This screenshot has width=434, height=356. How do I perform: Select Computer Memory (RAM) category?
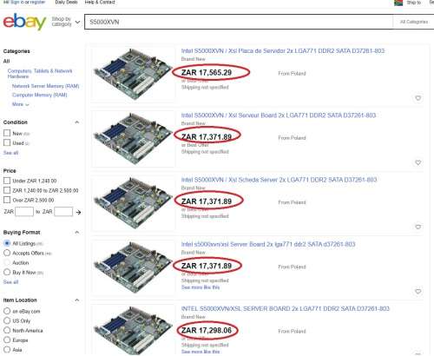pos(39,95)
